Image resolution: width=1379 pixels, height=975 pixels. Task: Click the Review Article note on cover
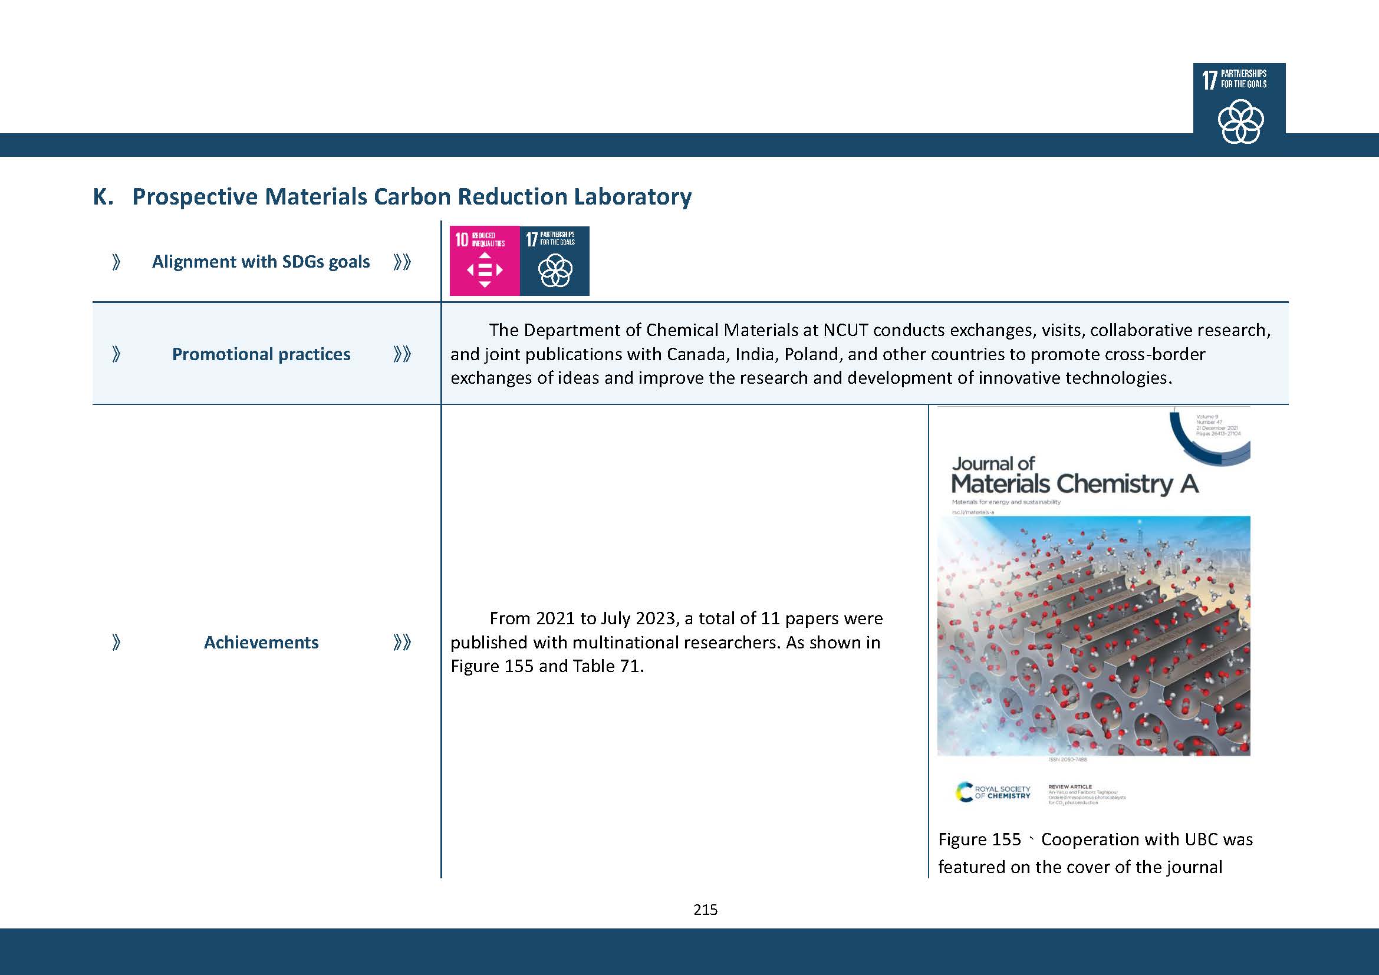pos(1087,794)
